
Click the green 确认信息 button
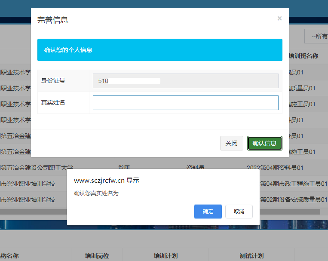coord(265,143)
